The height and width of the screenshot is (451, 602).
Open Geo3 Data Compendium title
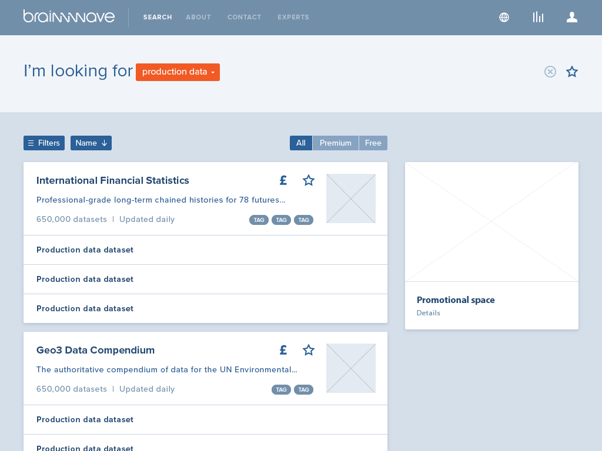(96, 350)
